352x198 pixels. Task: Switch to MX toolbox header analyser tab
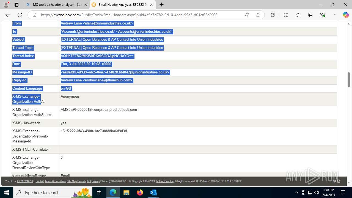tap(57, 5)
